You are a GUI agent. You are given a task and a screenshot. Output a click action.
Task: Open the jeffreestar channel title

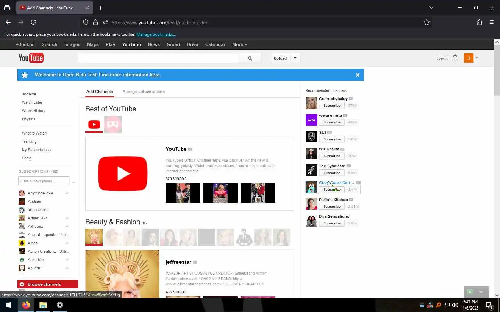coord(178,262)
